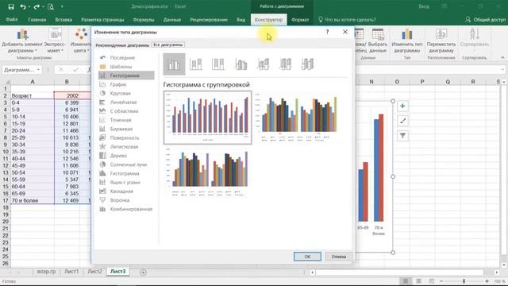Image resolution: width=508 pixels, height=286 pixels.
Task: Choose the Комбинированная chart category
Action: click(x=126, y=209)
